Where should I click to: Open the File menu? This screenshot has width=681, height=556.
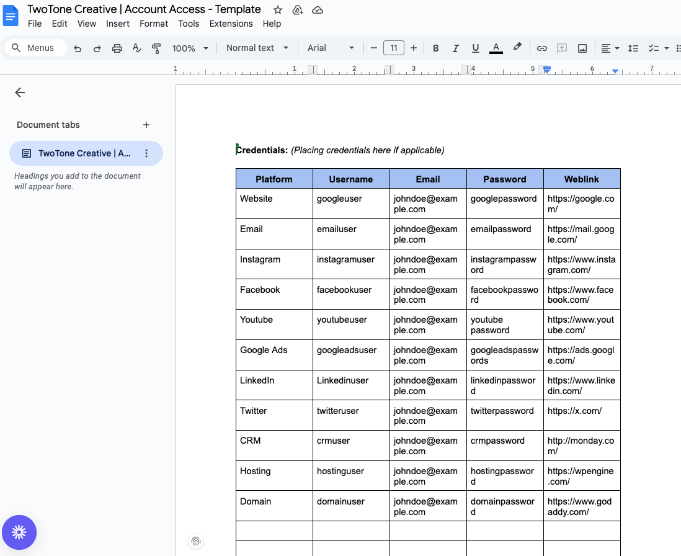[35, 24]
